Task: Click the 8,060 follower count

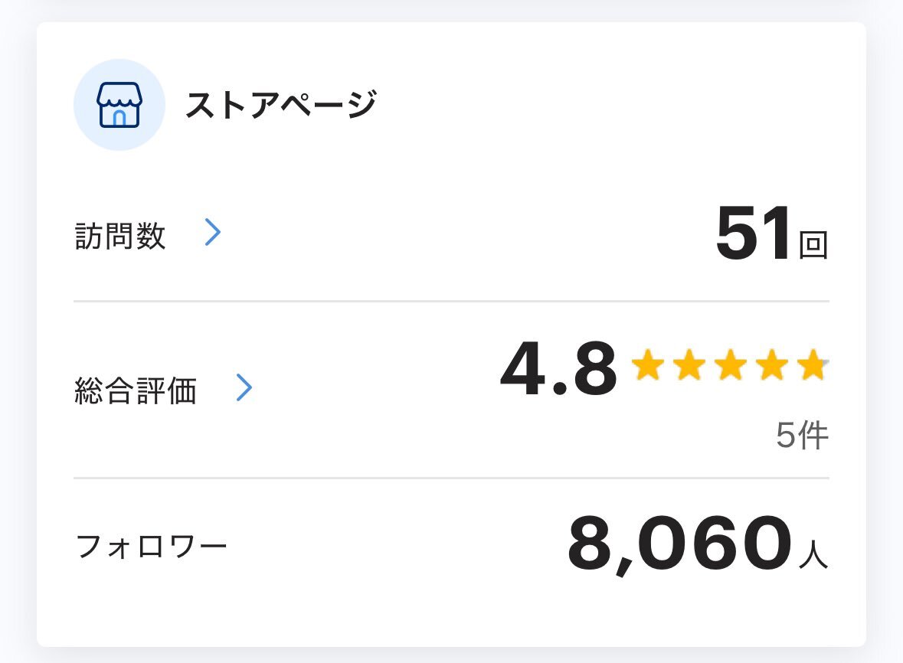Action: click(679, 545)
